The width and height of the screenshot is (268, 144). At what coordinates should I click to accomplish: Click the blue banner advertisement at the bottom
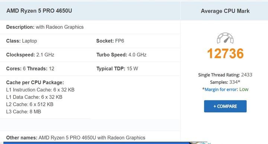[103, 143]
